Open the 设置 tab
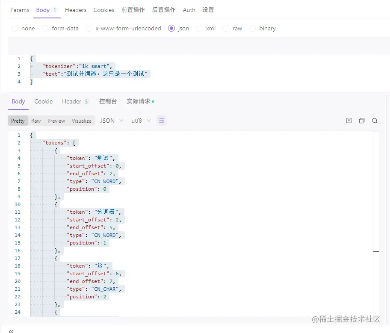Viewport: 390px width, 333px height. click(208, 10)
